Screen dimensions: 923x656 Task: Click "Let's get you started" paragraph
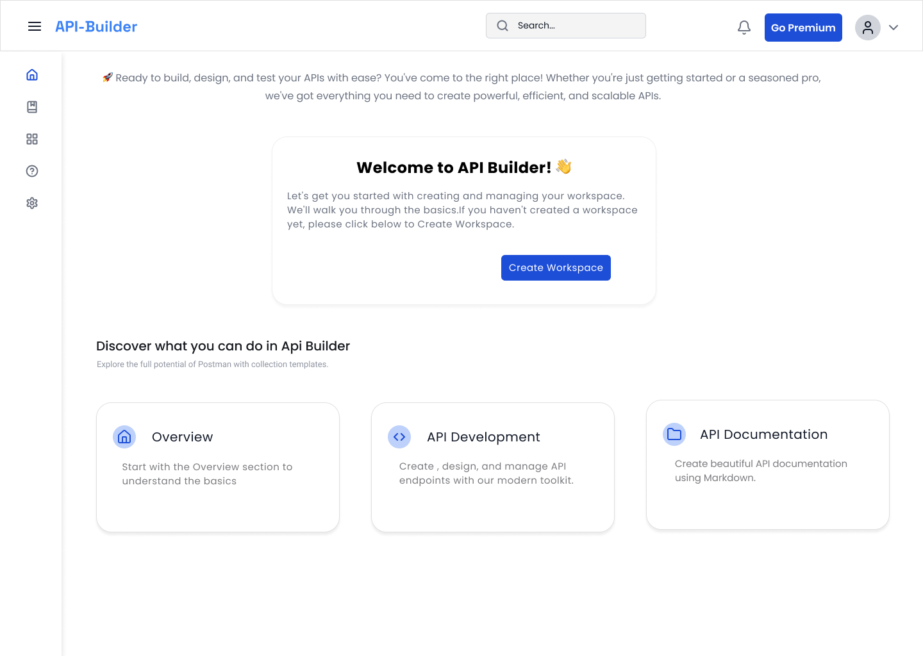click(462, 210)
